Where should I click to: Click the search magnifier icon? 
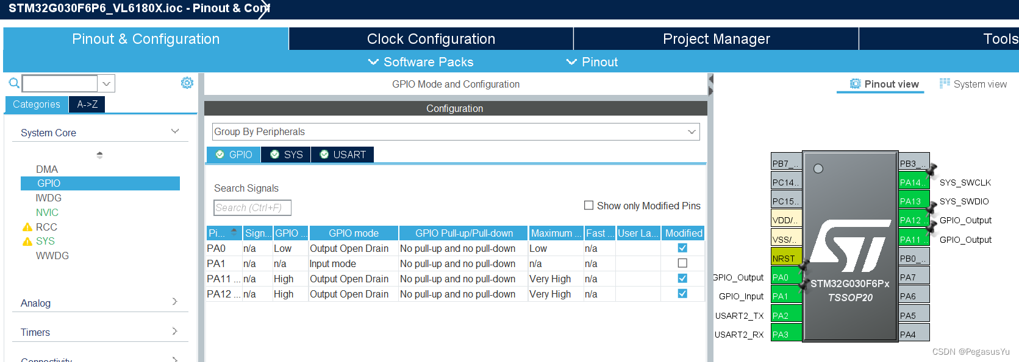(x=14, y=83)
